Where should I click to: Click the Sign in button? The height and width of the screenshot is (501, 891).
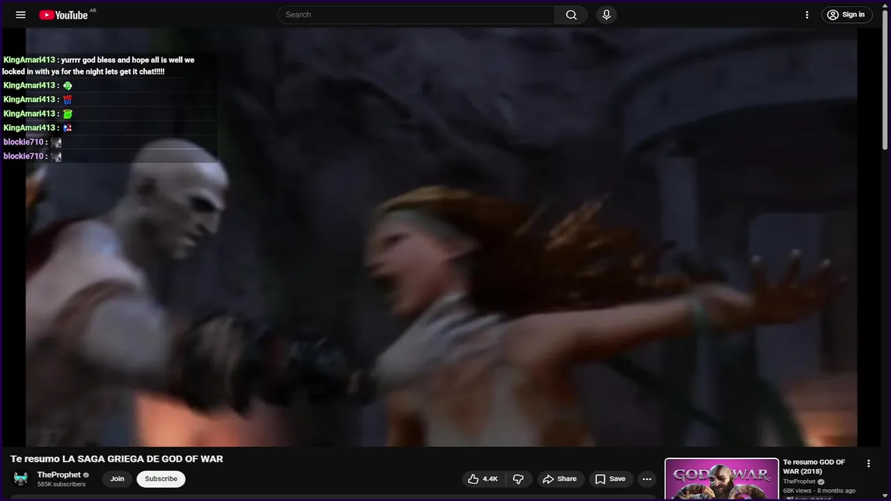click(847, 15)
